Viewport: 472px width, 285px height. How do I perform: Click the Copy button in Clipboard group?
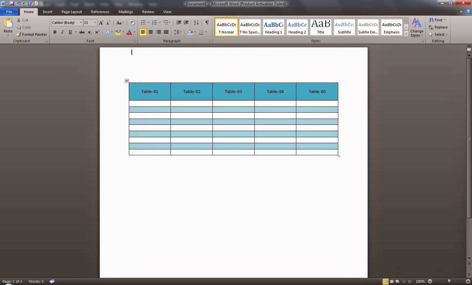23,27
